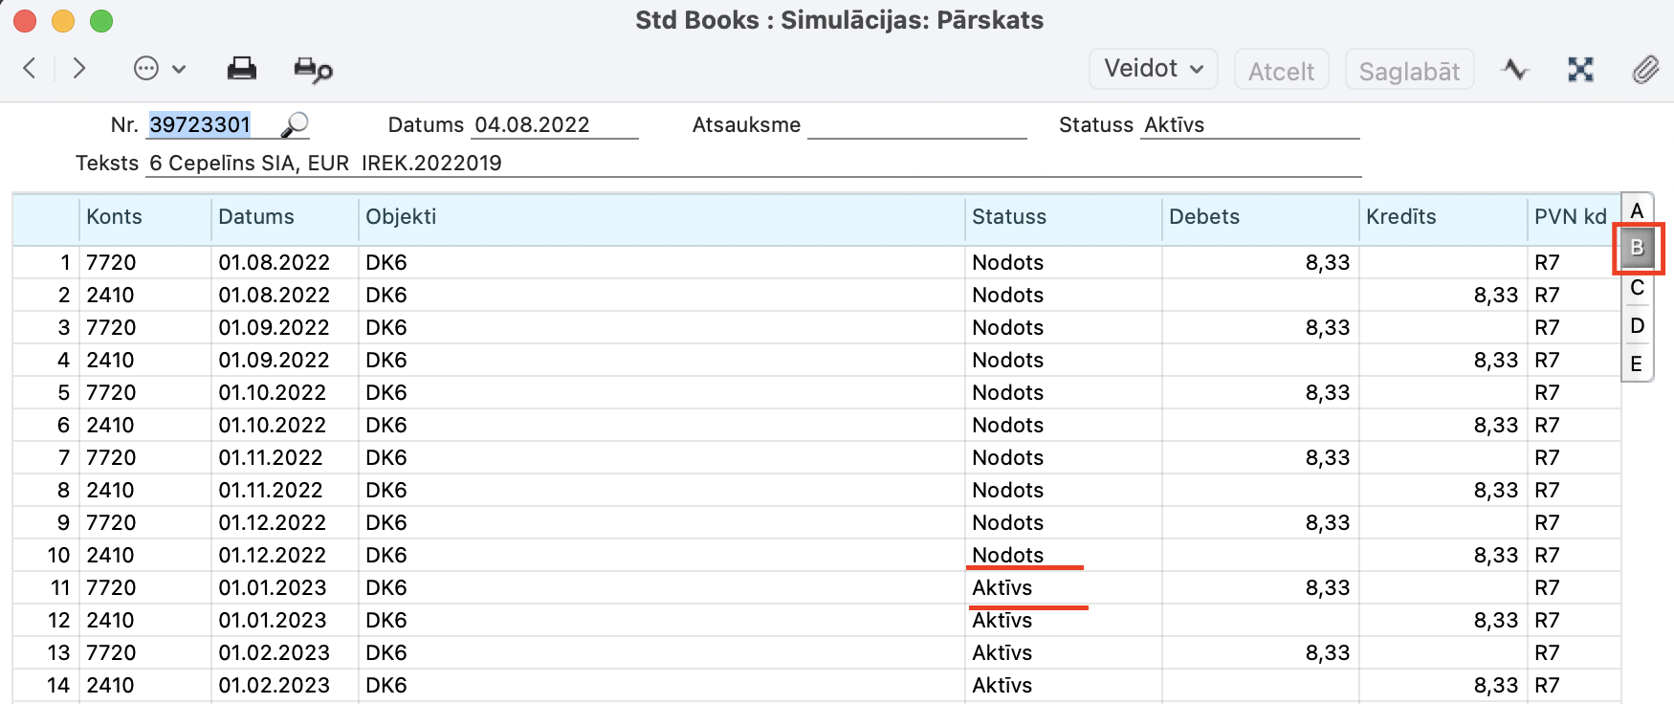Go to the next record arrow
Viewport: 1674px width, 704px height.
[79, 69]
